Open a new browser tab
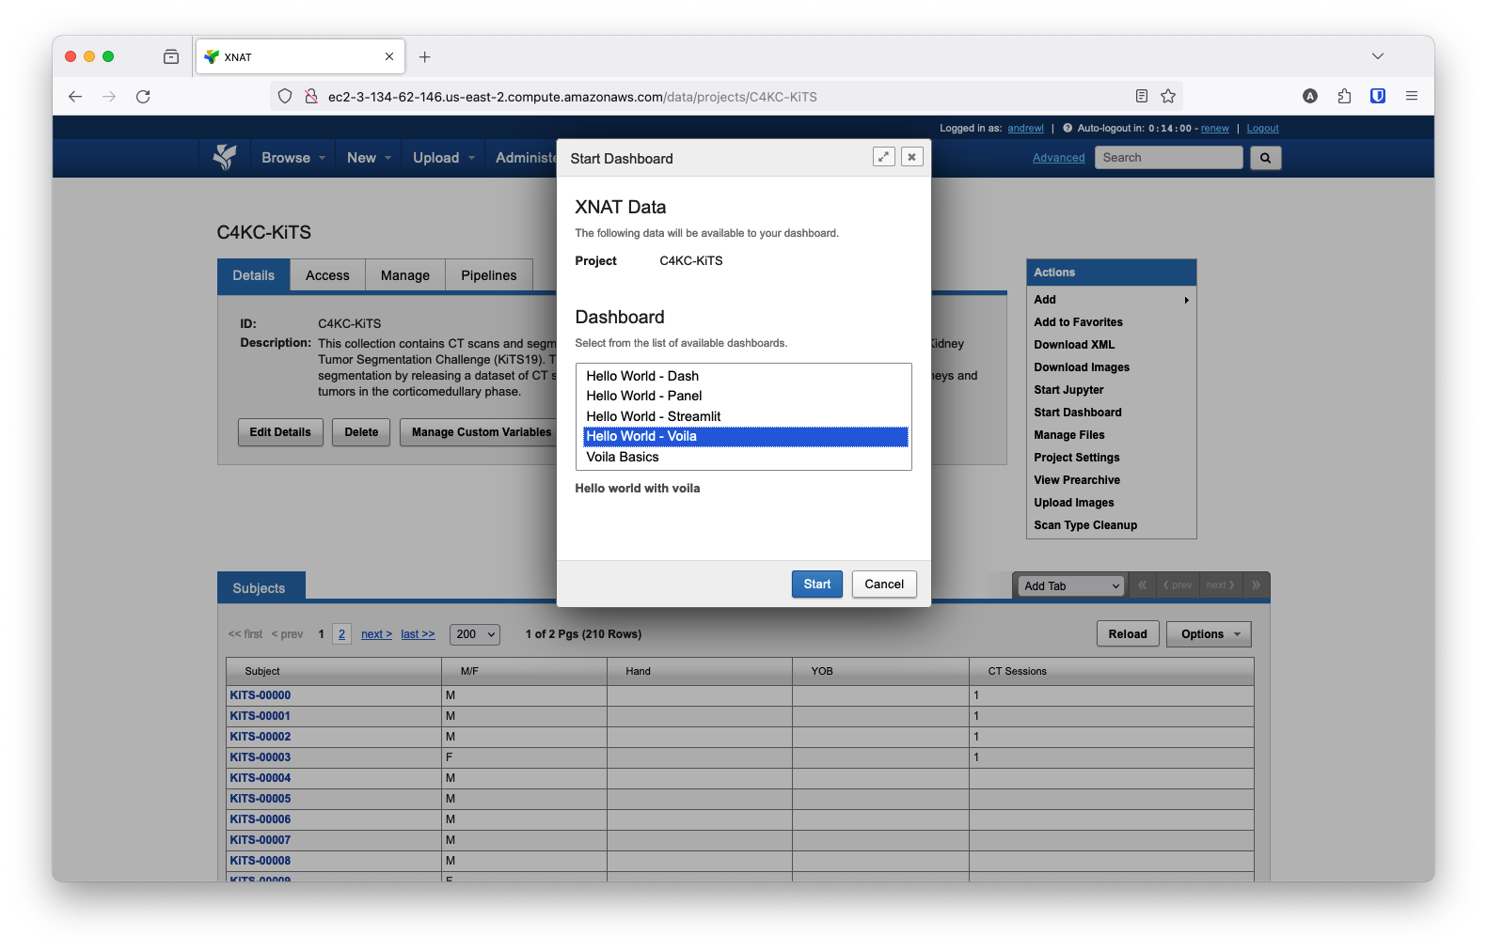The image size is (1487, 951). tap(425, 57)
